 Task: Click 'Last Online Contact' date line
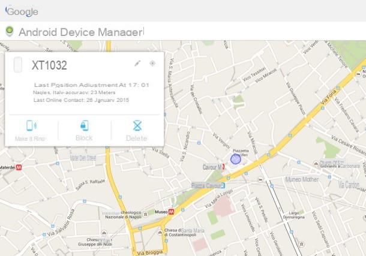pos(81,100)
